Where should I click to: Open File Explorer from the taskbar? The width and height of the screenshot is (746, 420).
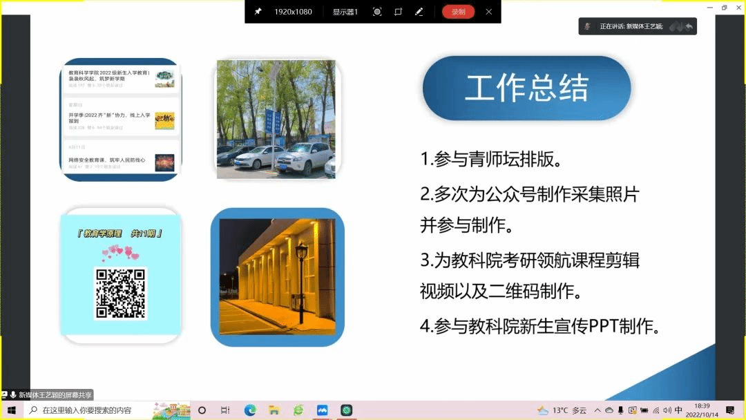274,410
